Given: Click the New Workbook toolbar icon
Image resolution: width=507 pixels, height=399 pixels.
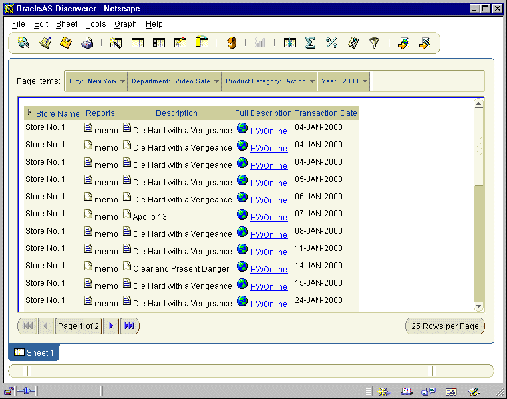Looking at the screenshot, I should click(x=23, y=43).
